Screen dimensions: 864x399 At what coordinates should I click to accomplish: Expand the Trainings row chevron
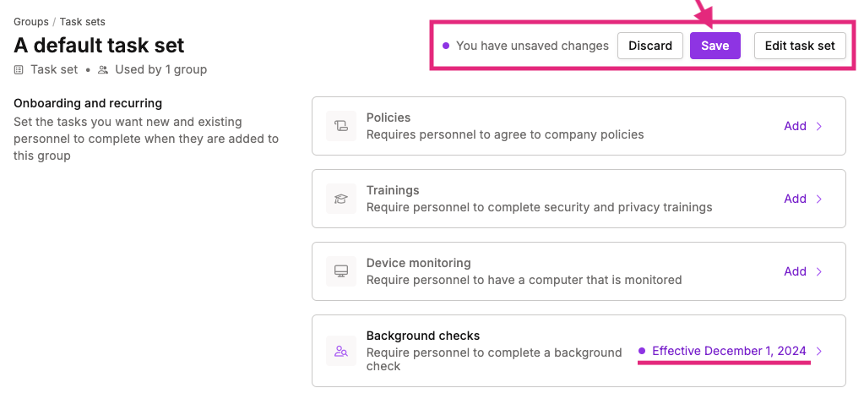[x=819, y=199]
